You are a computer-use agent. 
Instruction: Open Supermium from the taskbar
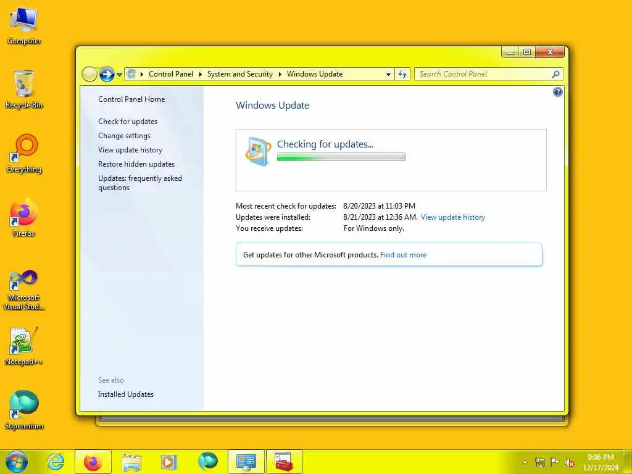208,462
